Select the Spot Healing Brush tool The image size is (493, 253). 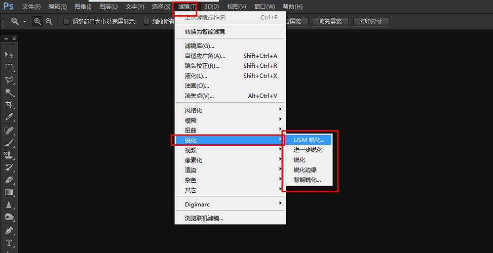(x=9, y=130)
